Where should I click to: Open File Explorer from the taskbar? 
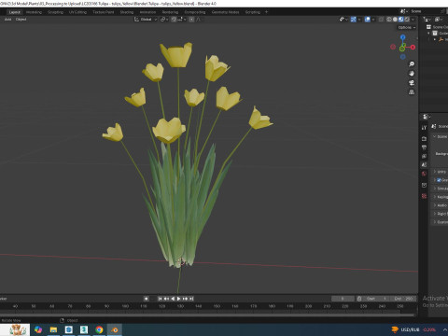click(x=53, y=329)
